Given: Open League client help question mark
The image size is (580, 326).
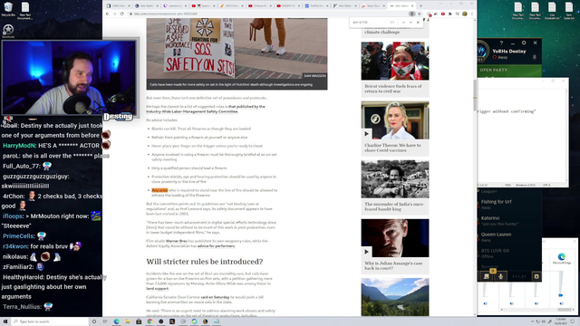Looking at the screenshot, I should tap(501, 43).
